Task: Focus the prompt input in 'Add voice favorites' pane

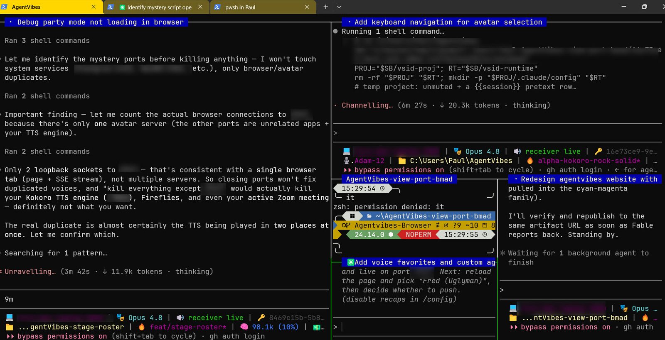Action: (x=415, y=327)
